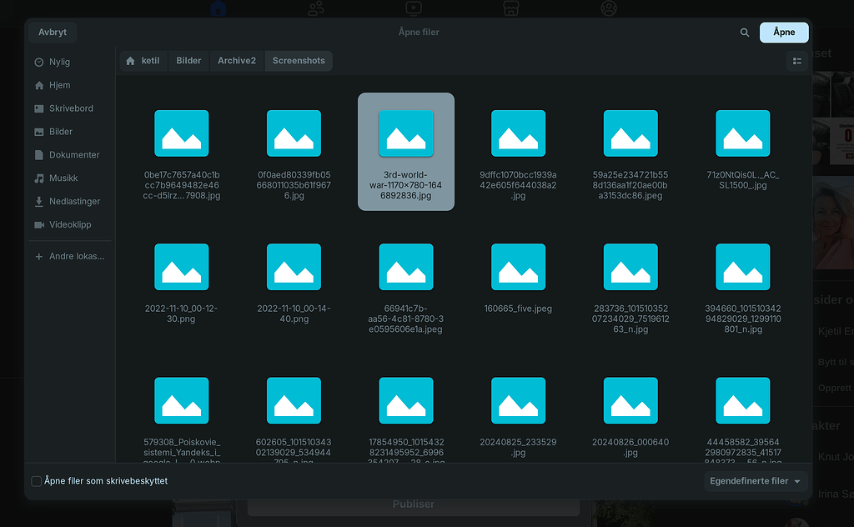Image resolution: width=854 pixels, height=527 pixels.
Task: Open the 'Egendefinerte filer' dropdown
Action: click(x=755, y=480)
